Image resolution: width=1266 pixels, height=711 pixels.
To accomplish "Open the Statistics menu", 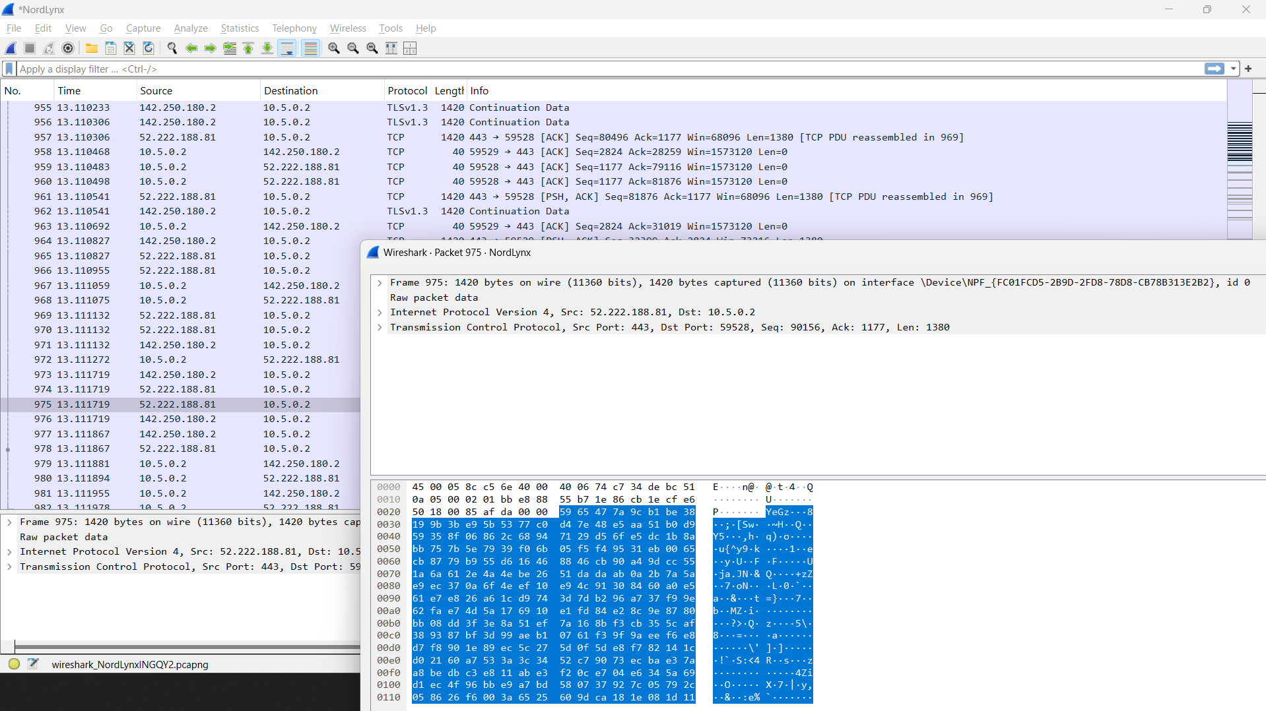I will (240, 28).
